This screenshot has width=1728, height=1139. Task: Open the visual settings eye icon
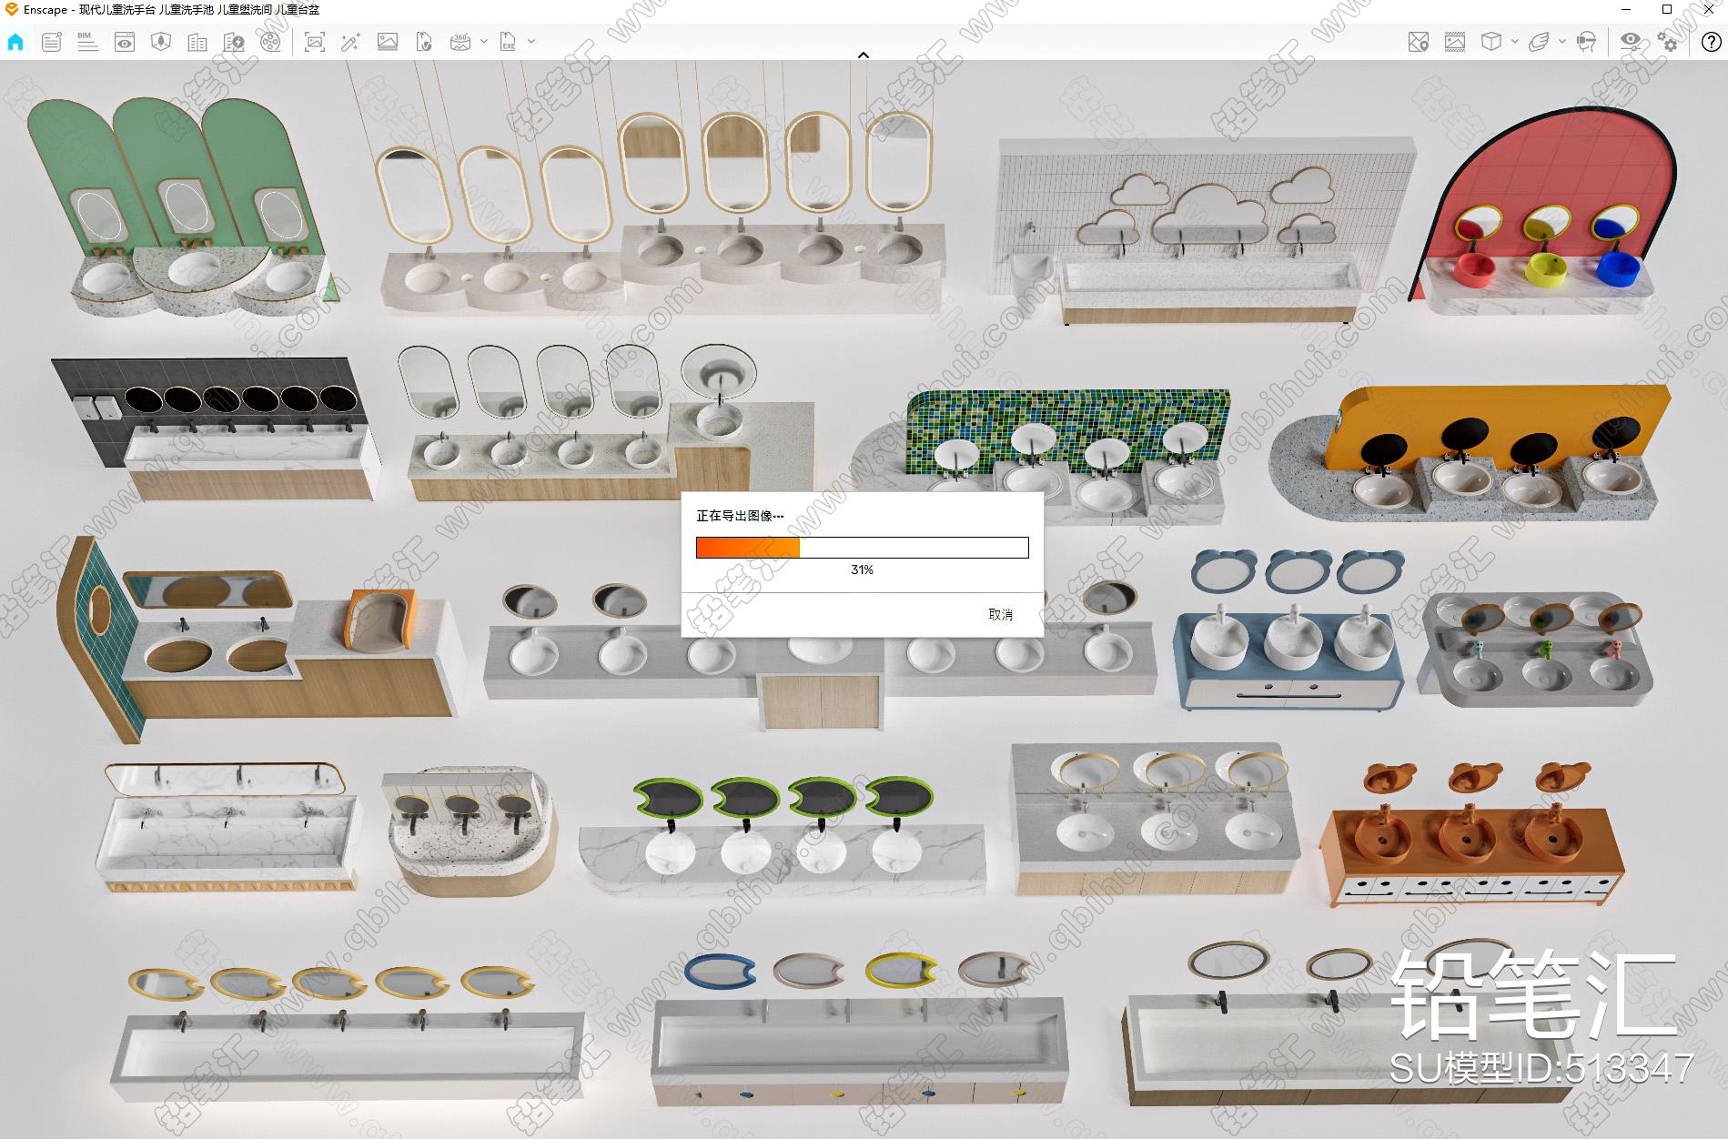point(1631,42)
